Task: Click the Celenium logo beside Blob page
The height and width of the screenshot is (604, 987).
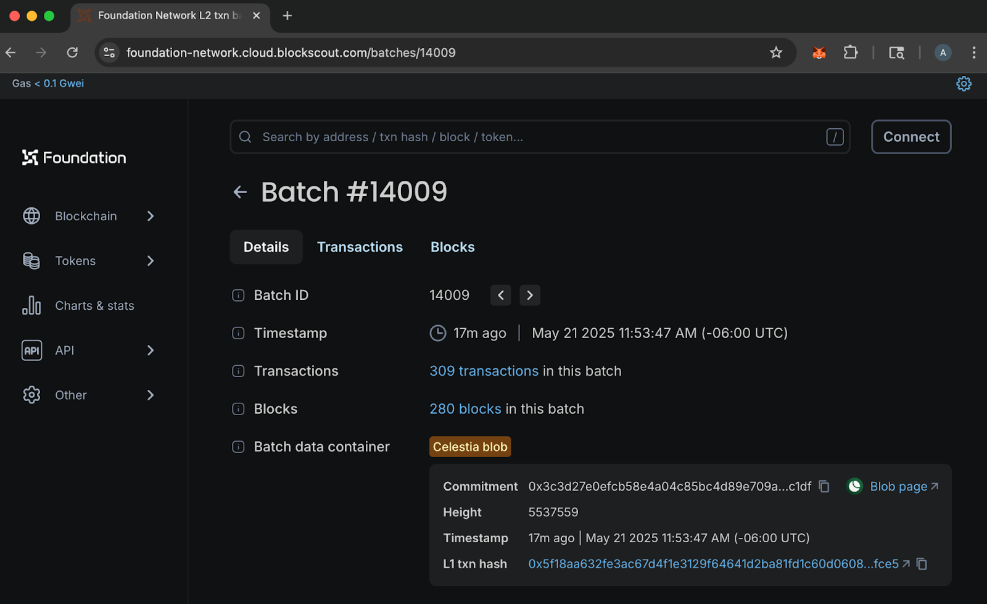Action: [854, 486]
